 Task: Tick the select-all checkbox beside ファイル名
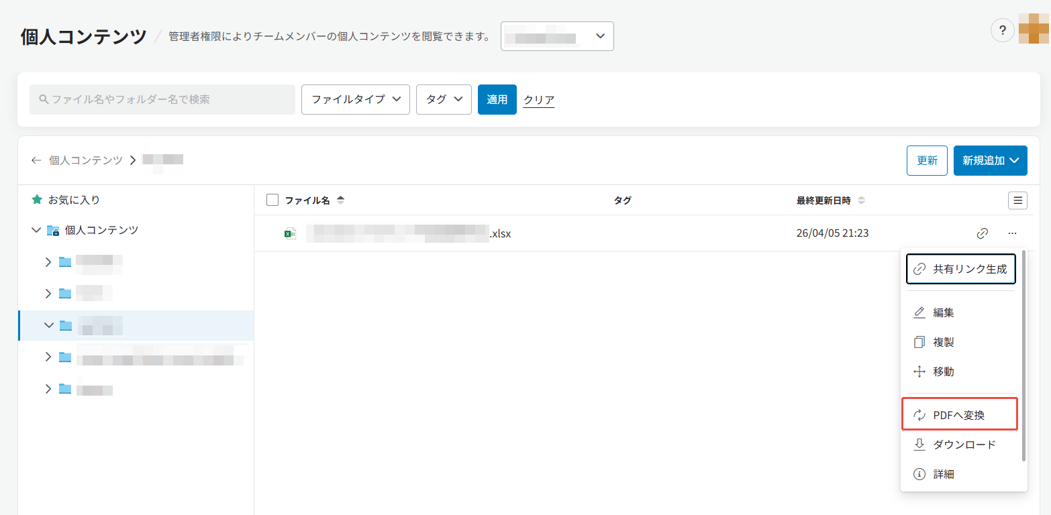tap(272, 200)
